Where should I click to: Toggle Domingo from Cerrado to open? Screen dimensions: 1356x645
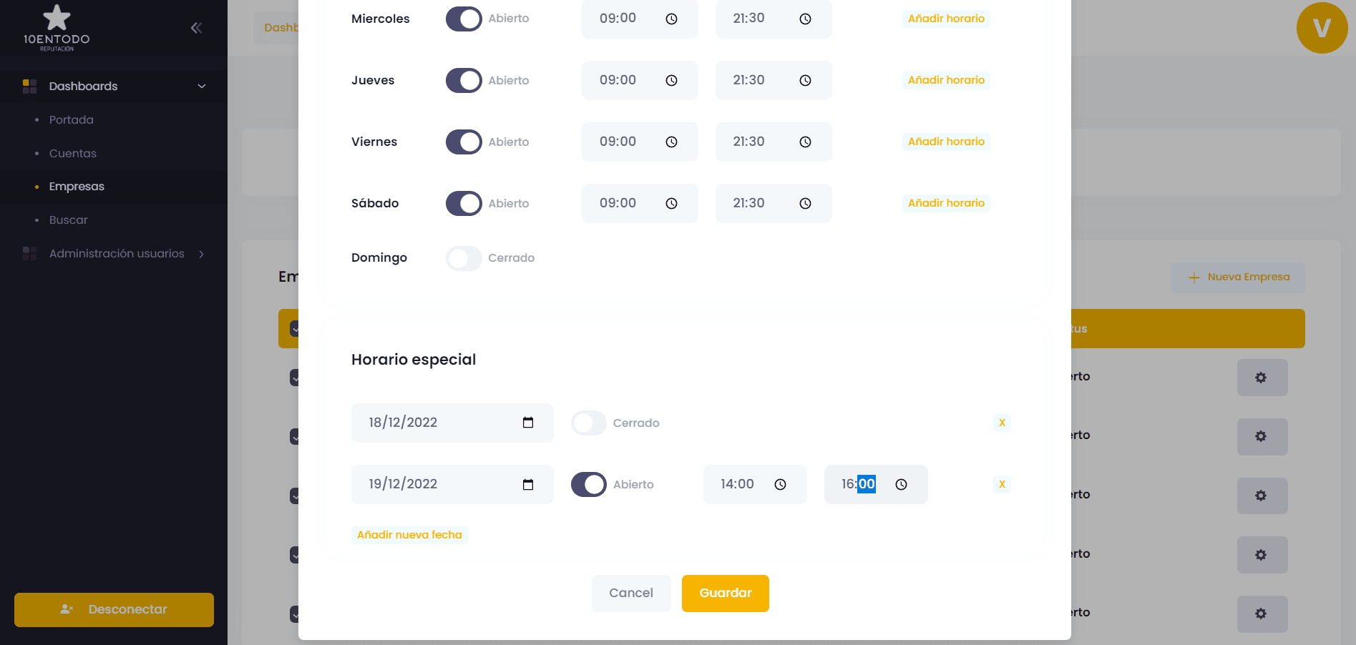[x=464, y=258]
